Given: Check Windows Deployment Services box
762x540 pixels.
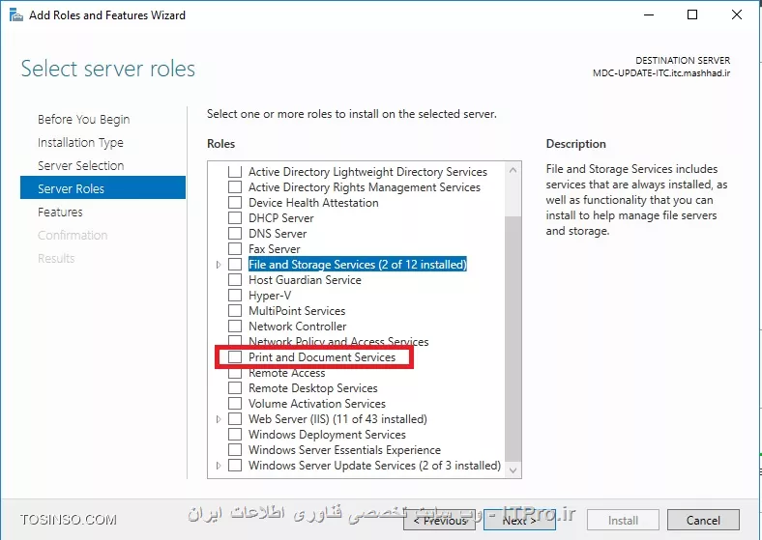Looking at the screenshot, I should [x=235, y=434].
